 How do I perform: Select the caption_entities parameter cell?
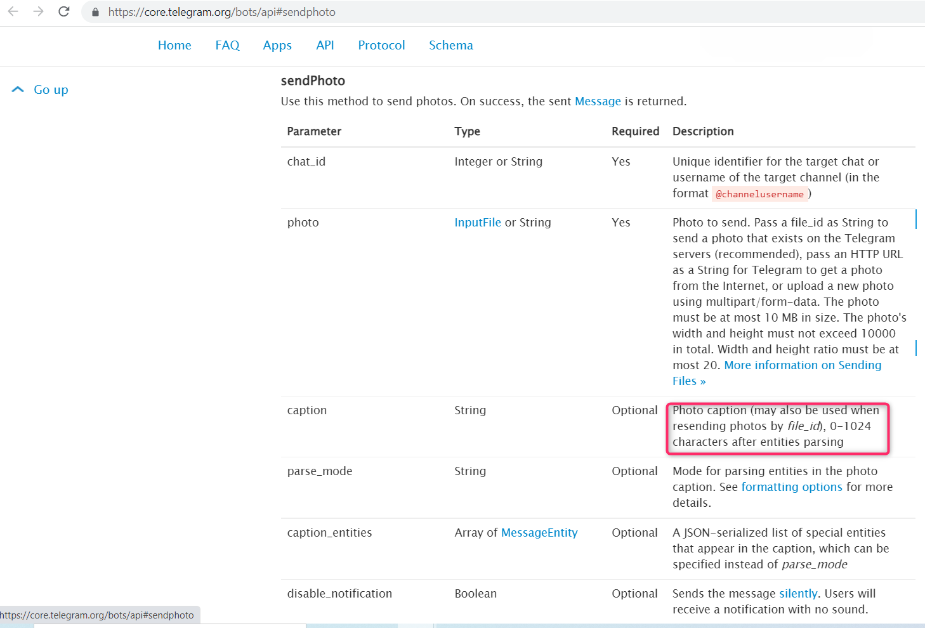click(x=329, y=532)
